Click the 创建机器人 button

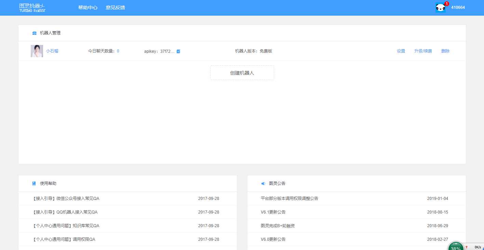[x=242, y=73]
